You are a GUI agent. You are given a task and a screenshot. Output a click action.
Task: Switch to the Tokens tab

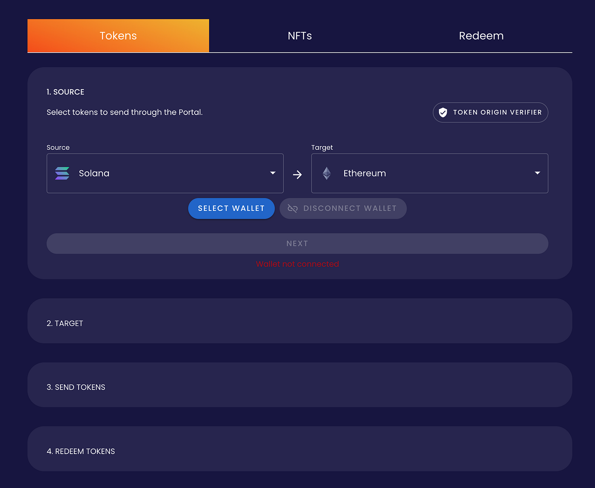(118, 36)
